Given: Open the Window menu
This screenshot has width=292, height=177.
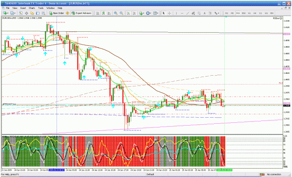Looking at the screenshot, I should (50, 8).
